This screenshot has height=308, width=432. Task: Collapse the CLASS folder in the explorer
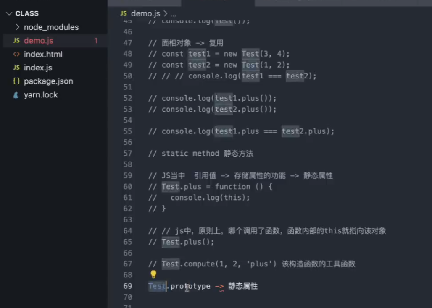pyautogui.click(x=8, y=13)
